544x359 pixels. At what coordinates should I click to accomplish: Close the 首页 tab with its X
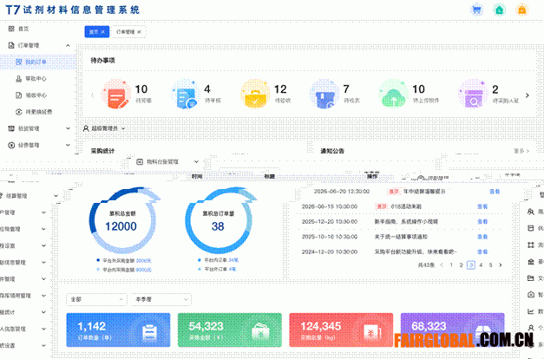103,32
